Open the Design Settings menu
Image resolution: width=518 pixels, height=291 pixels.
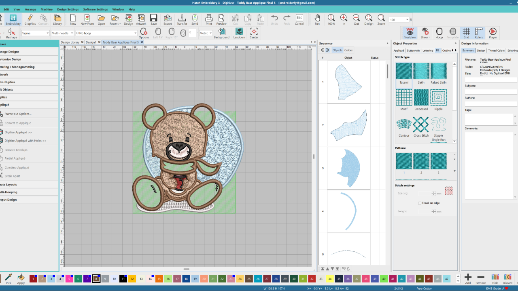pos(68,9)
